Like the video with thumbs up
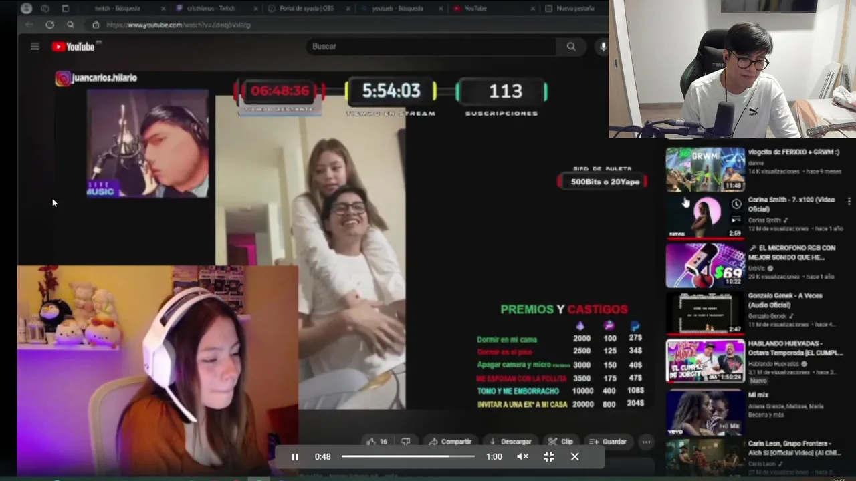Screen dimensions: 856x481 pyautogui.click(x=377, y=442)
